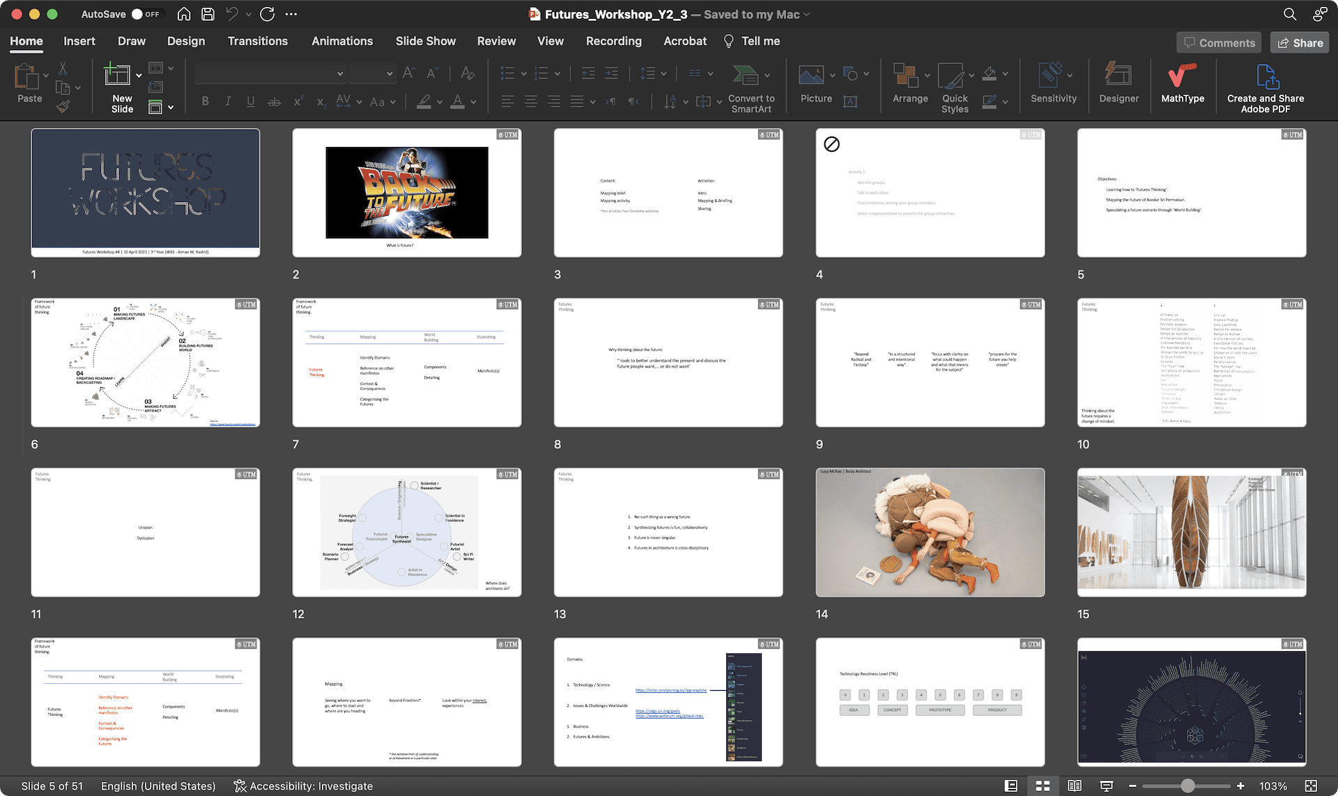Open the Transitions menu tab
The image size is (1338, 796).
click(x=258, y=41)
